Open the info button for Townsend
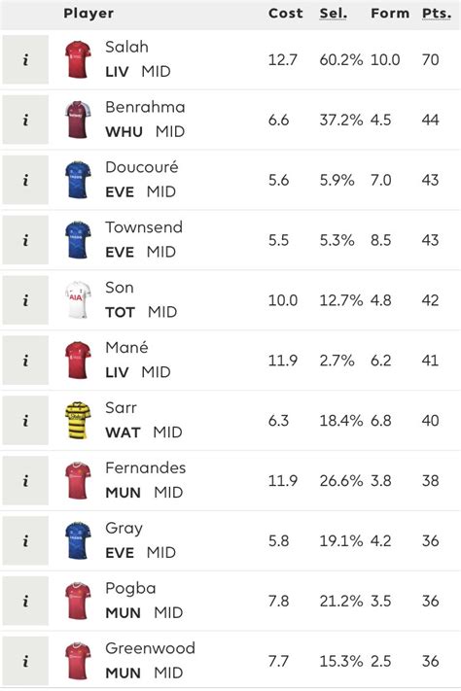This screenshot has width=461, height=691. pos(25,240)
